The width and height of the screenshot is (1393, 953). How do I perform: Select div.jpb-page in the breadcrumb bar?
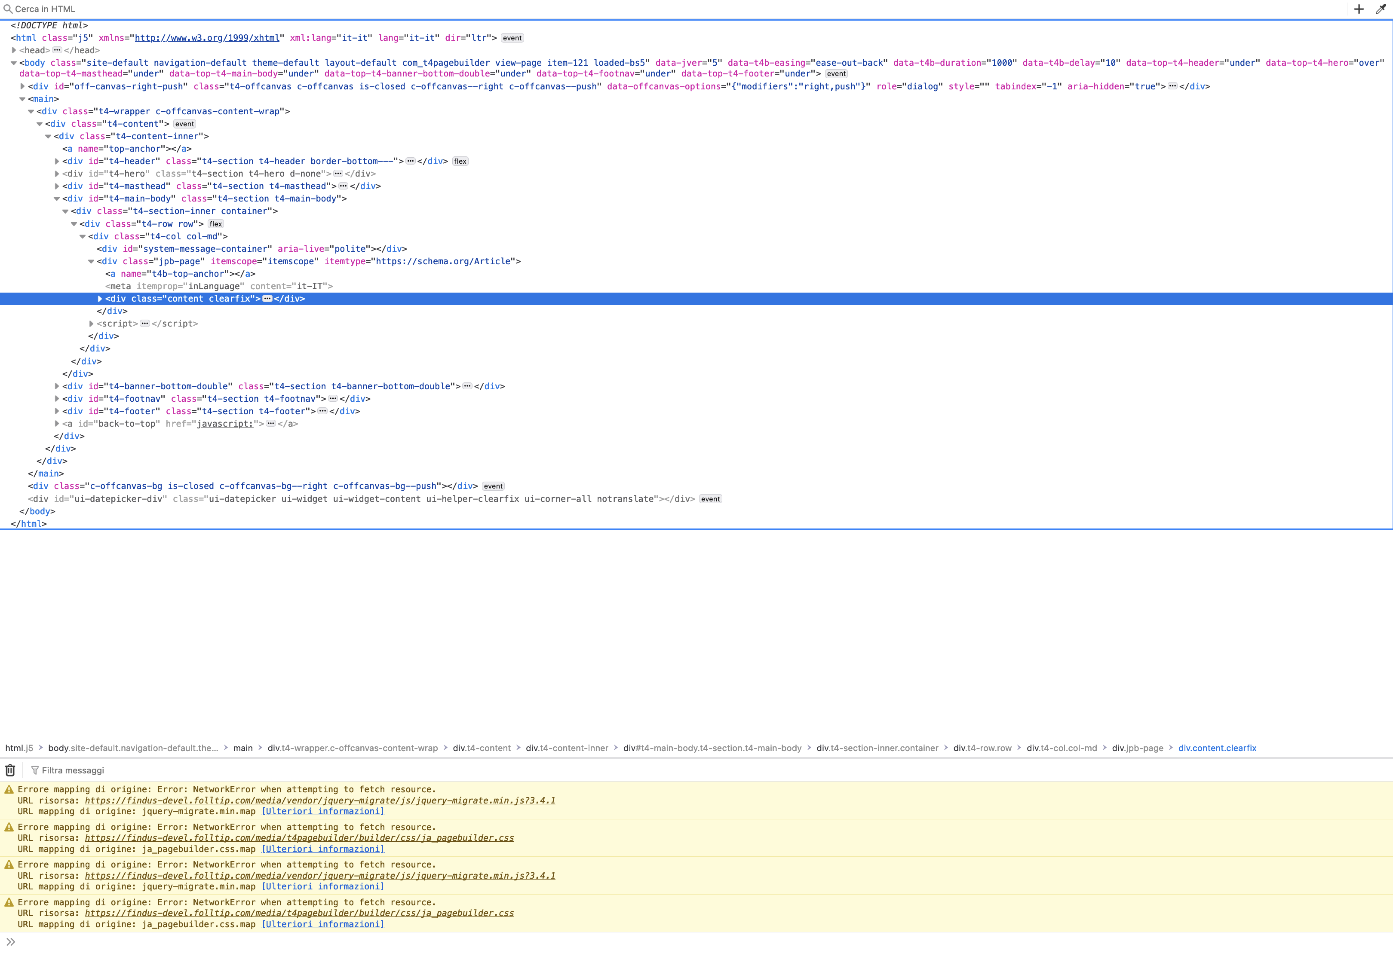pyautogui.click(x=1137, y=748)
